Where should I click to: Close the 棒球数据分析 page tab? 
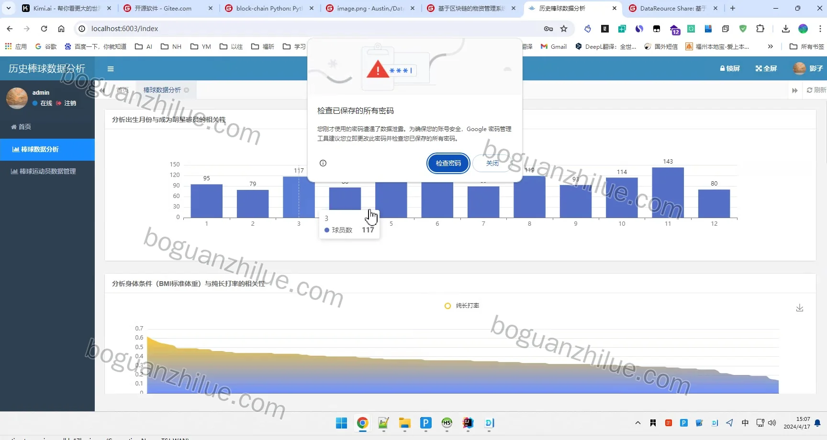[x=187, y=90]
